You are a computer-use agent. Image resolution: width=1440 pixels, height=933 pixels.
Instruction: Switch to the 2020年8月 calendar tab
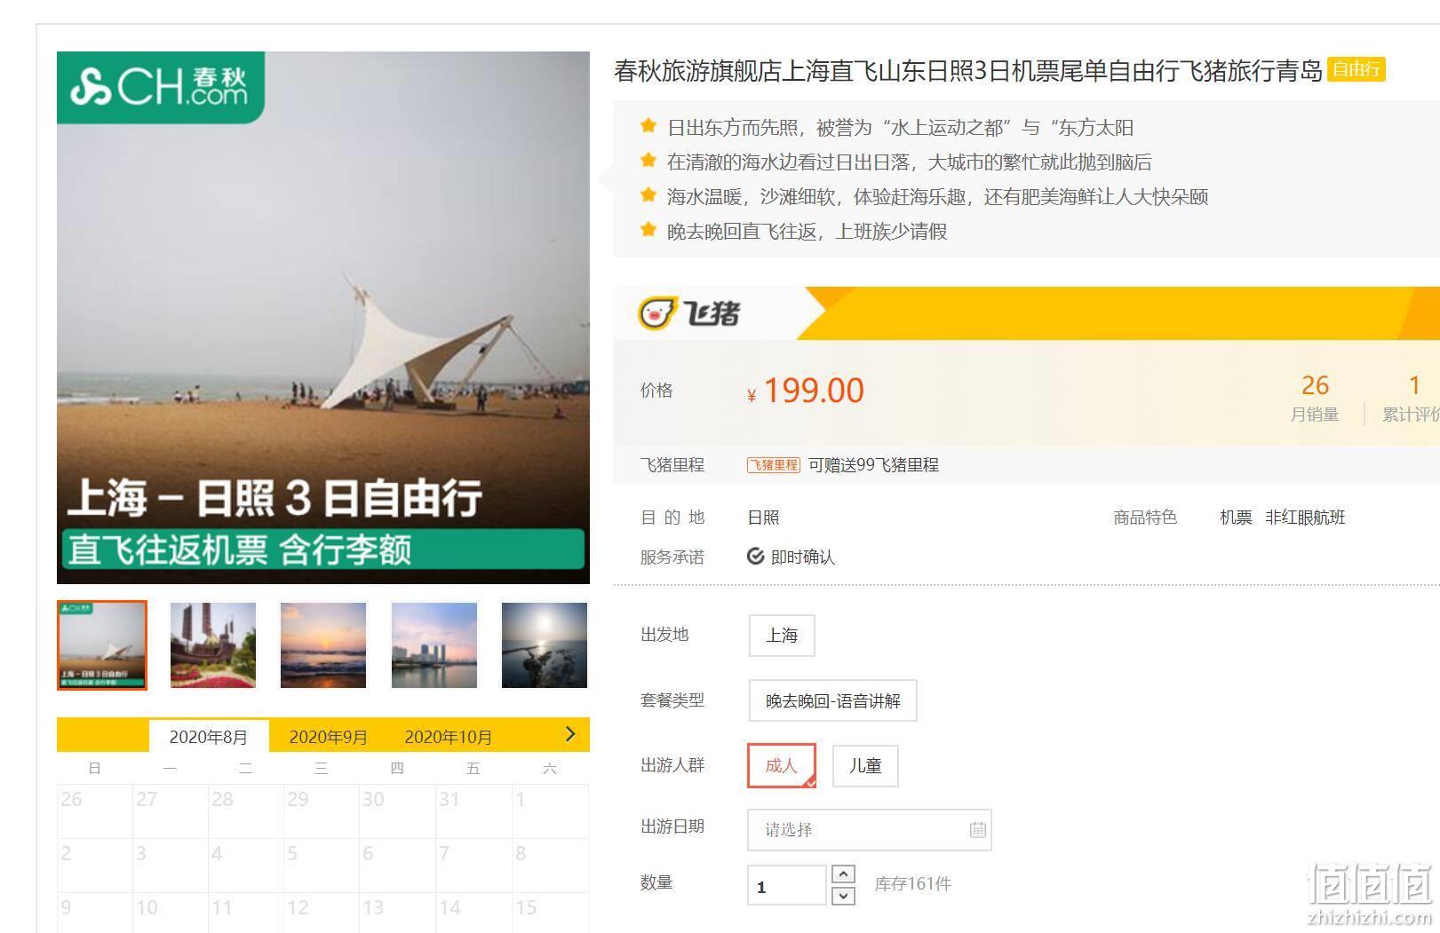coord(208,737)
